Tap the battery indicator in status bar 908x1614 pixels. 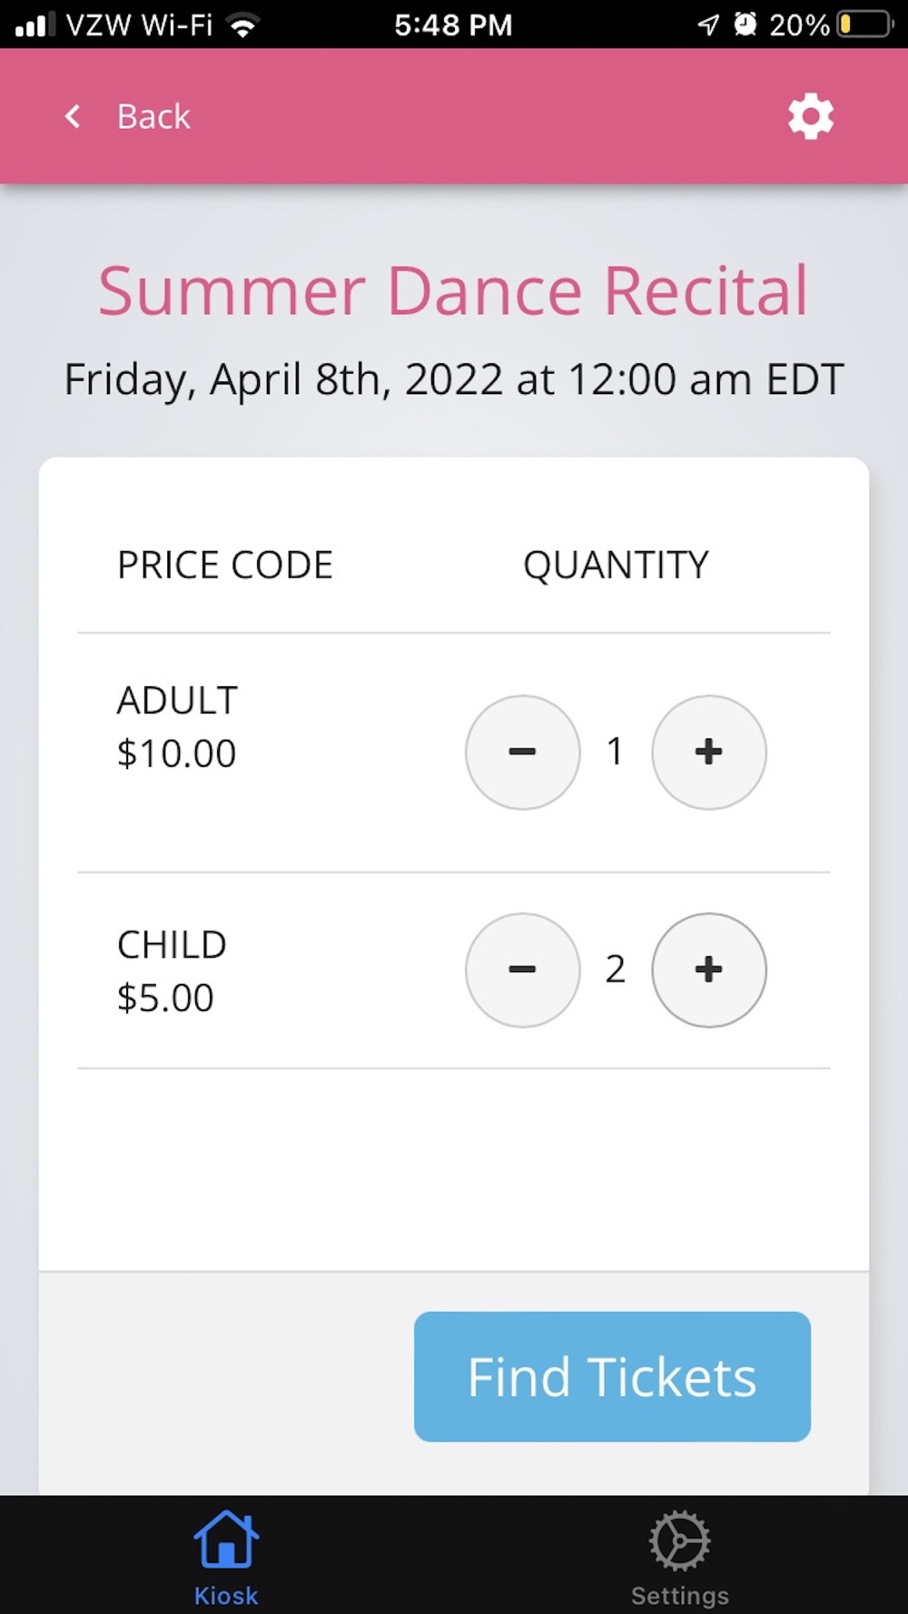point(864,25)
